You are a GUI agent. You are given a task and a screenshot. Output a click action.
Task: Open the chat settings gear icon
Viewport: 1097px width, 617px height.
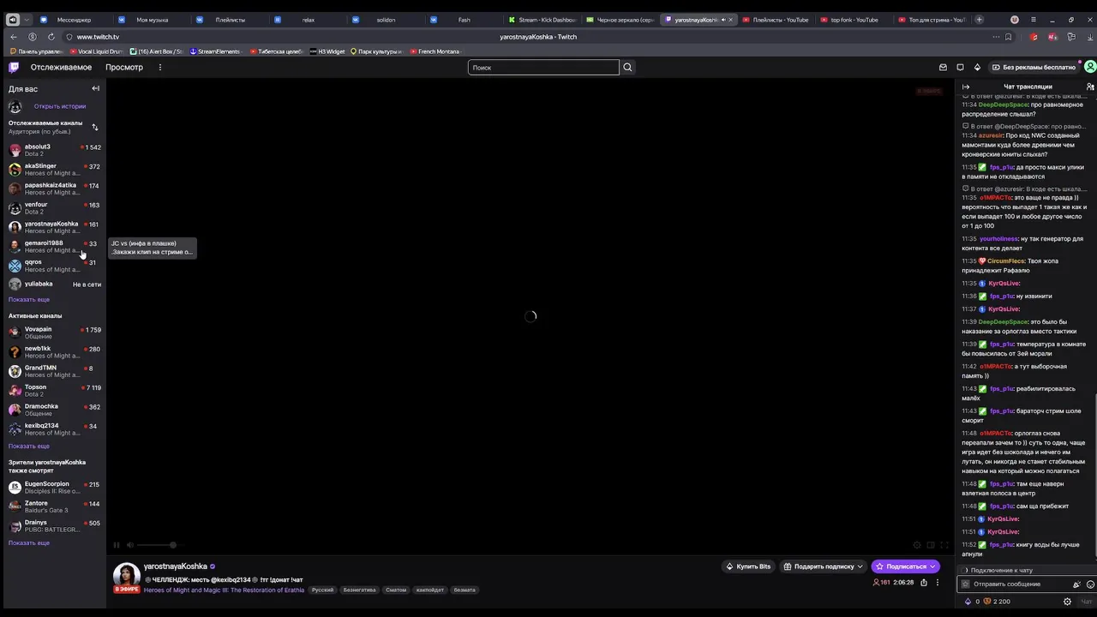click(1067, 602)
